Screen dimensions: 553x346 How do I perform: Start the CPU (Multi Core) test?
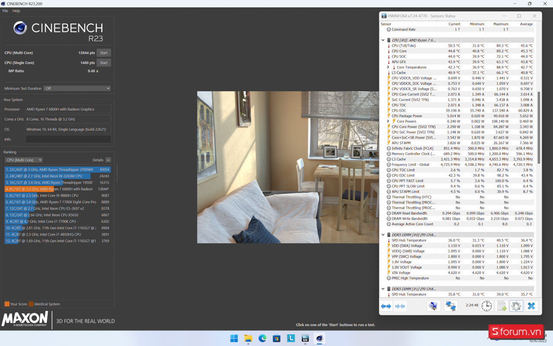tap(104, 53)
